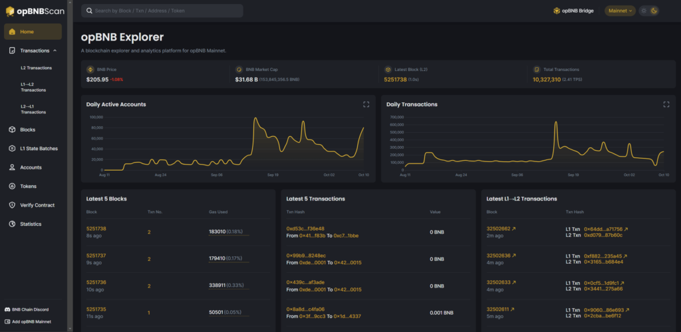The width and height of the screenshot is (681, 332).
Task: Open transaction hash 0x99b9...8248ec
Action: point(306,256)
